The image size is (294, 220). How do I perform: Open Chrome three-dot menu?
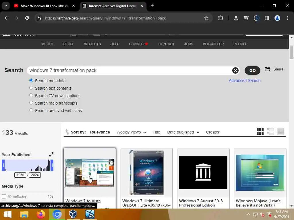[x=288, y=18]
